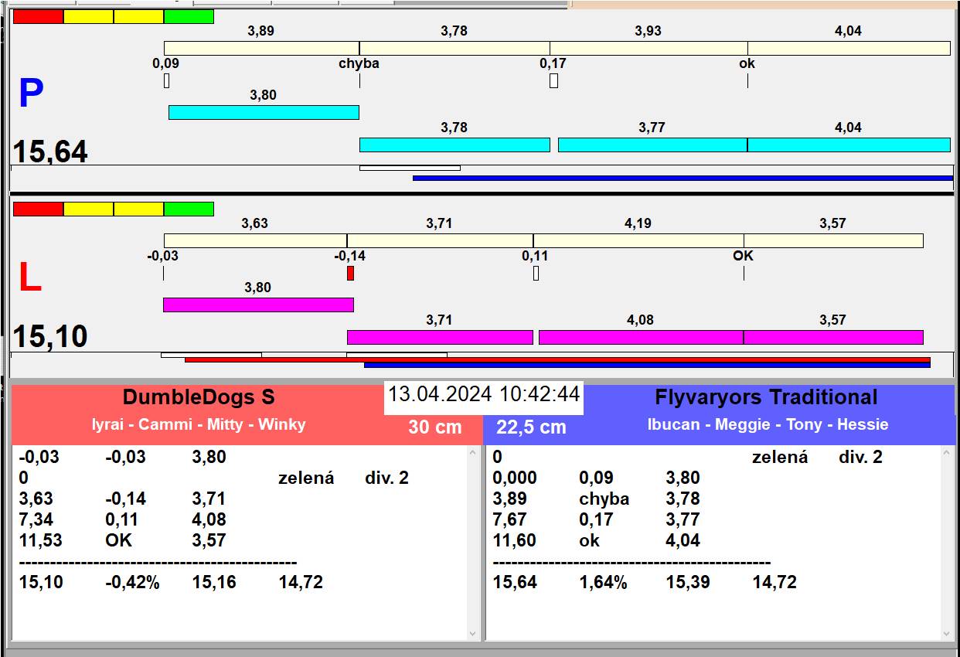The width and height of the screenshot is (960, 657).
Task: Click the Flyvaryors Traditional team header
Action: click(766, 397)
